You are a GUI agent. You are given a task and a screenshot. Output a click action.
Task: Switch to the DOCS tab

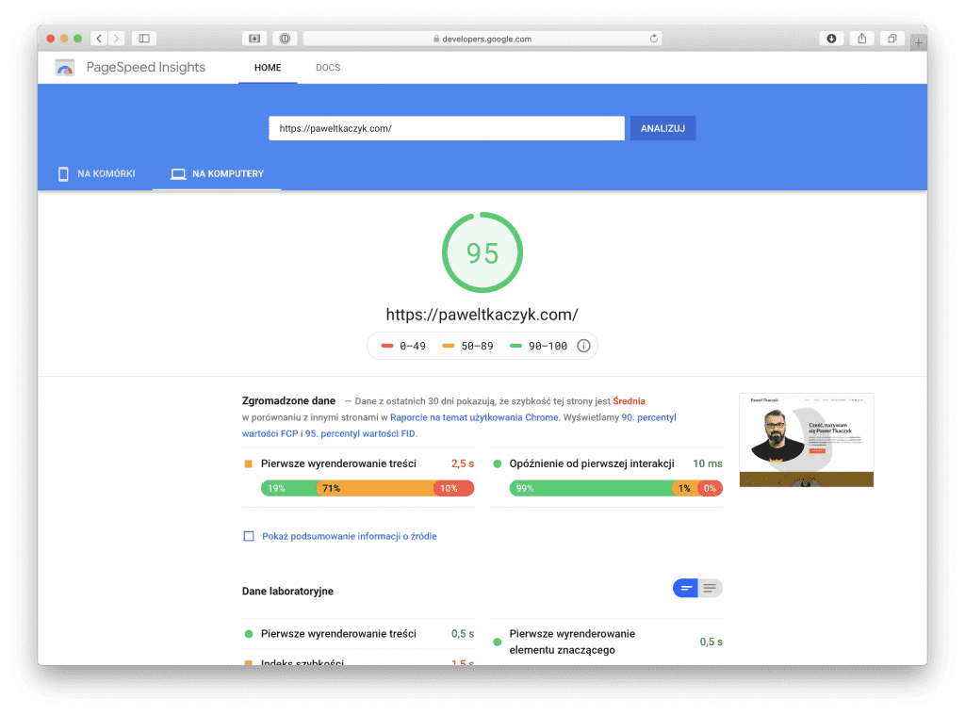(x=328, y=67)
